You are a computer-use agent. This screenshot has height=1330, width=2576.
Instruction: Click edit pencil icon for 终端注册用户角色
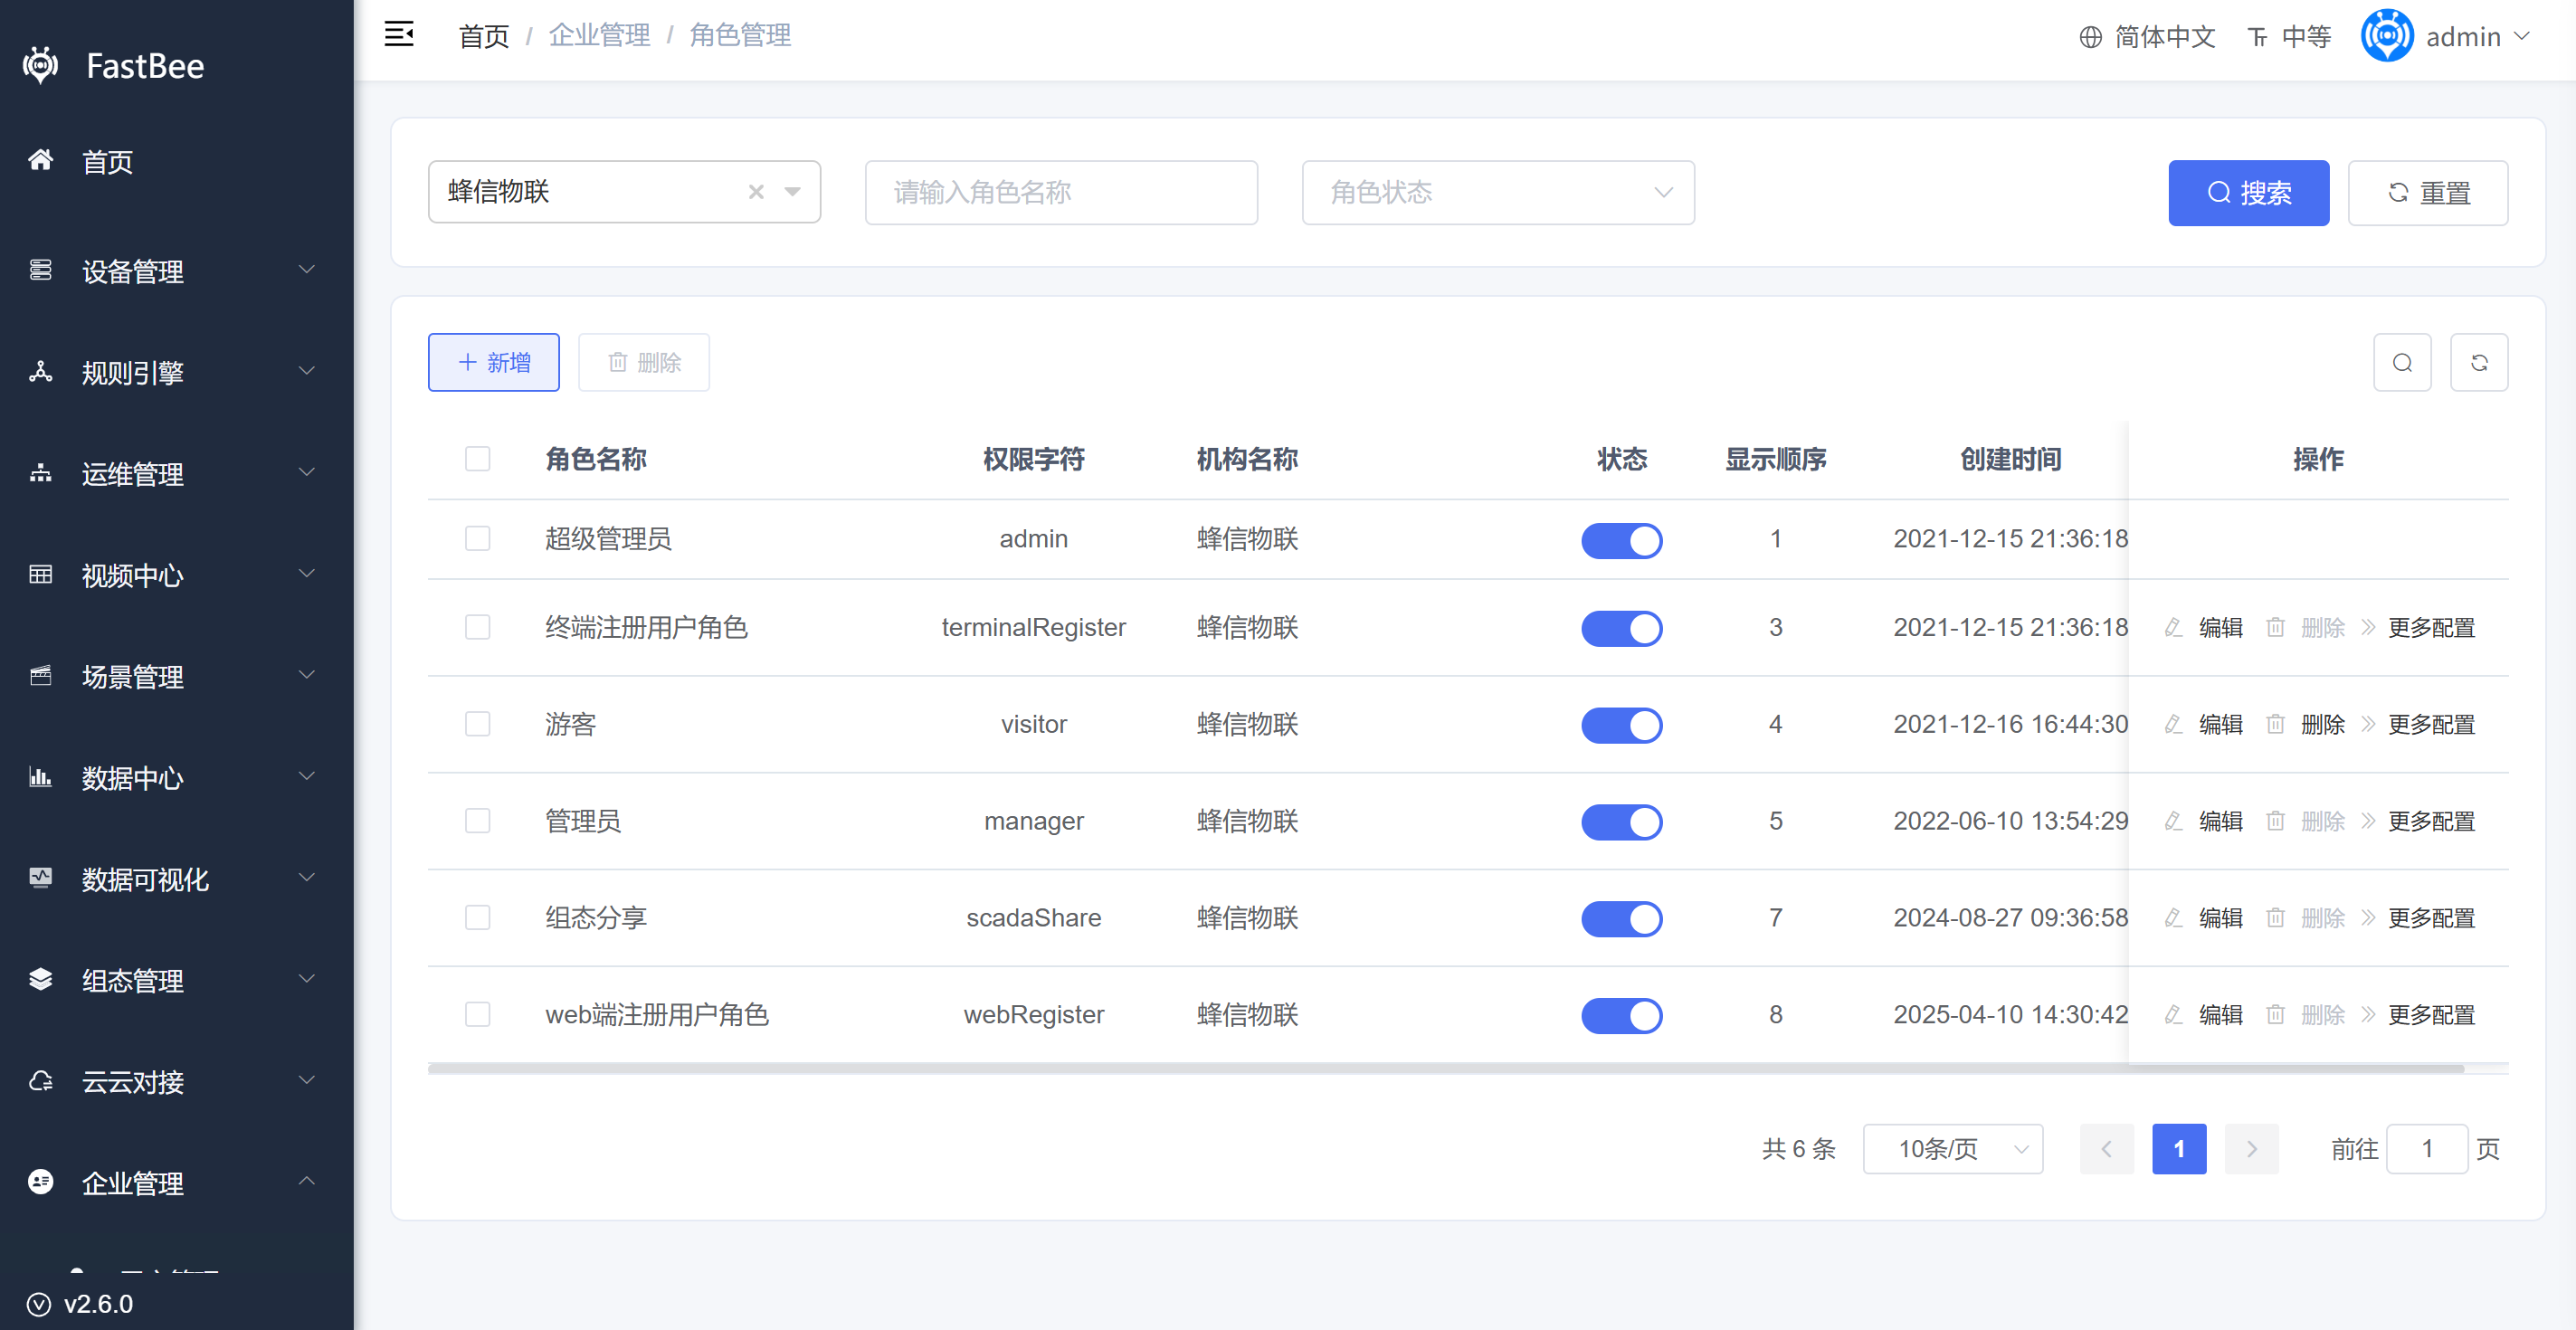pos(2173,628)
